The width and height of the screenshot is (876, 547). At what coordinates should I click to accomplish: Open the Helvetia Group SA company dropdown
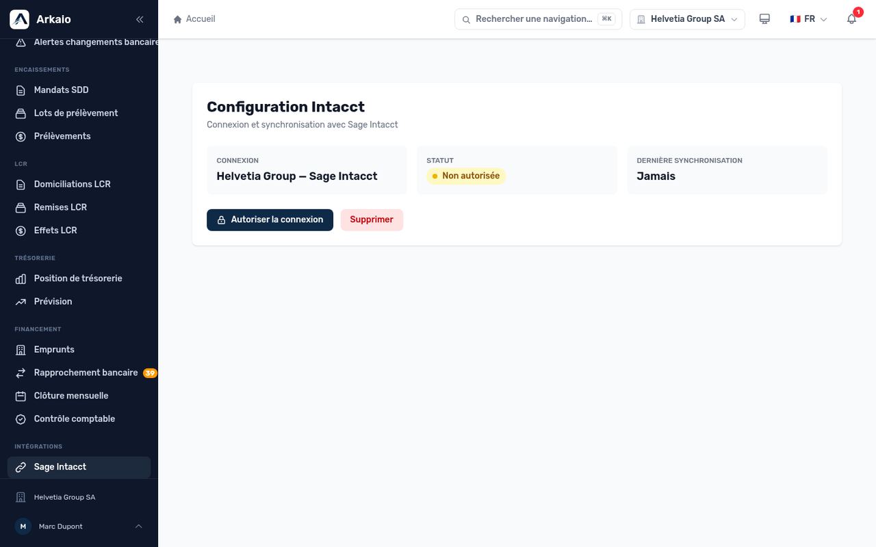click(687, 19)
